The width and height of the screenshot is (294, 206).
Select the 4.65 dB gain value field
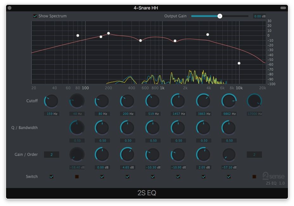click(128, 167)
